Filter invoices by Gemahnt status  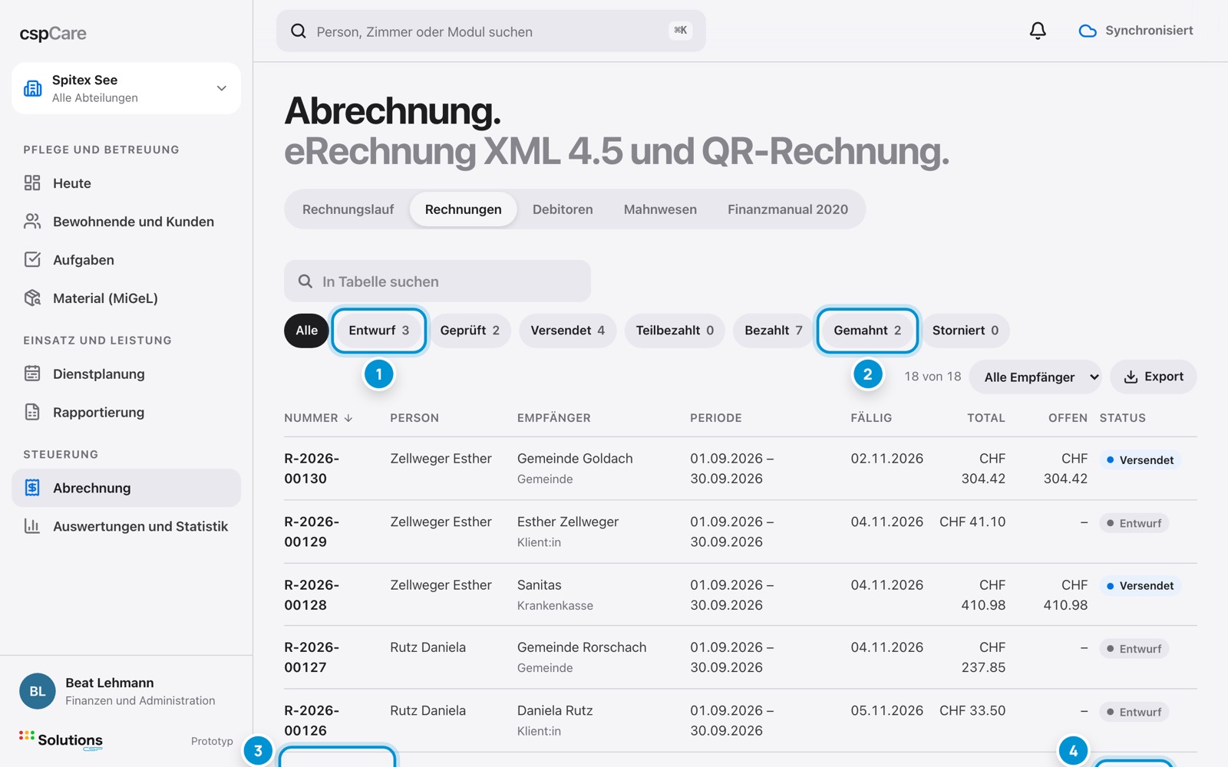coord(867,331)
